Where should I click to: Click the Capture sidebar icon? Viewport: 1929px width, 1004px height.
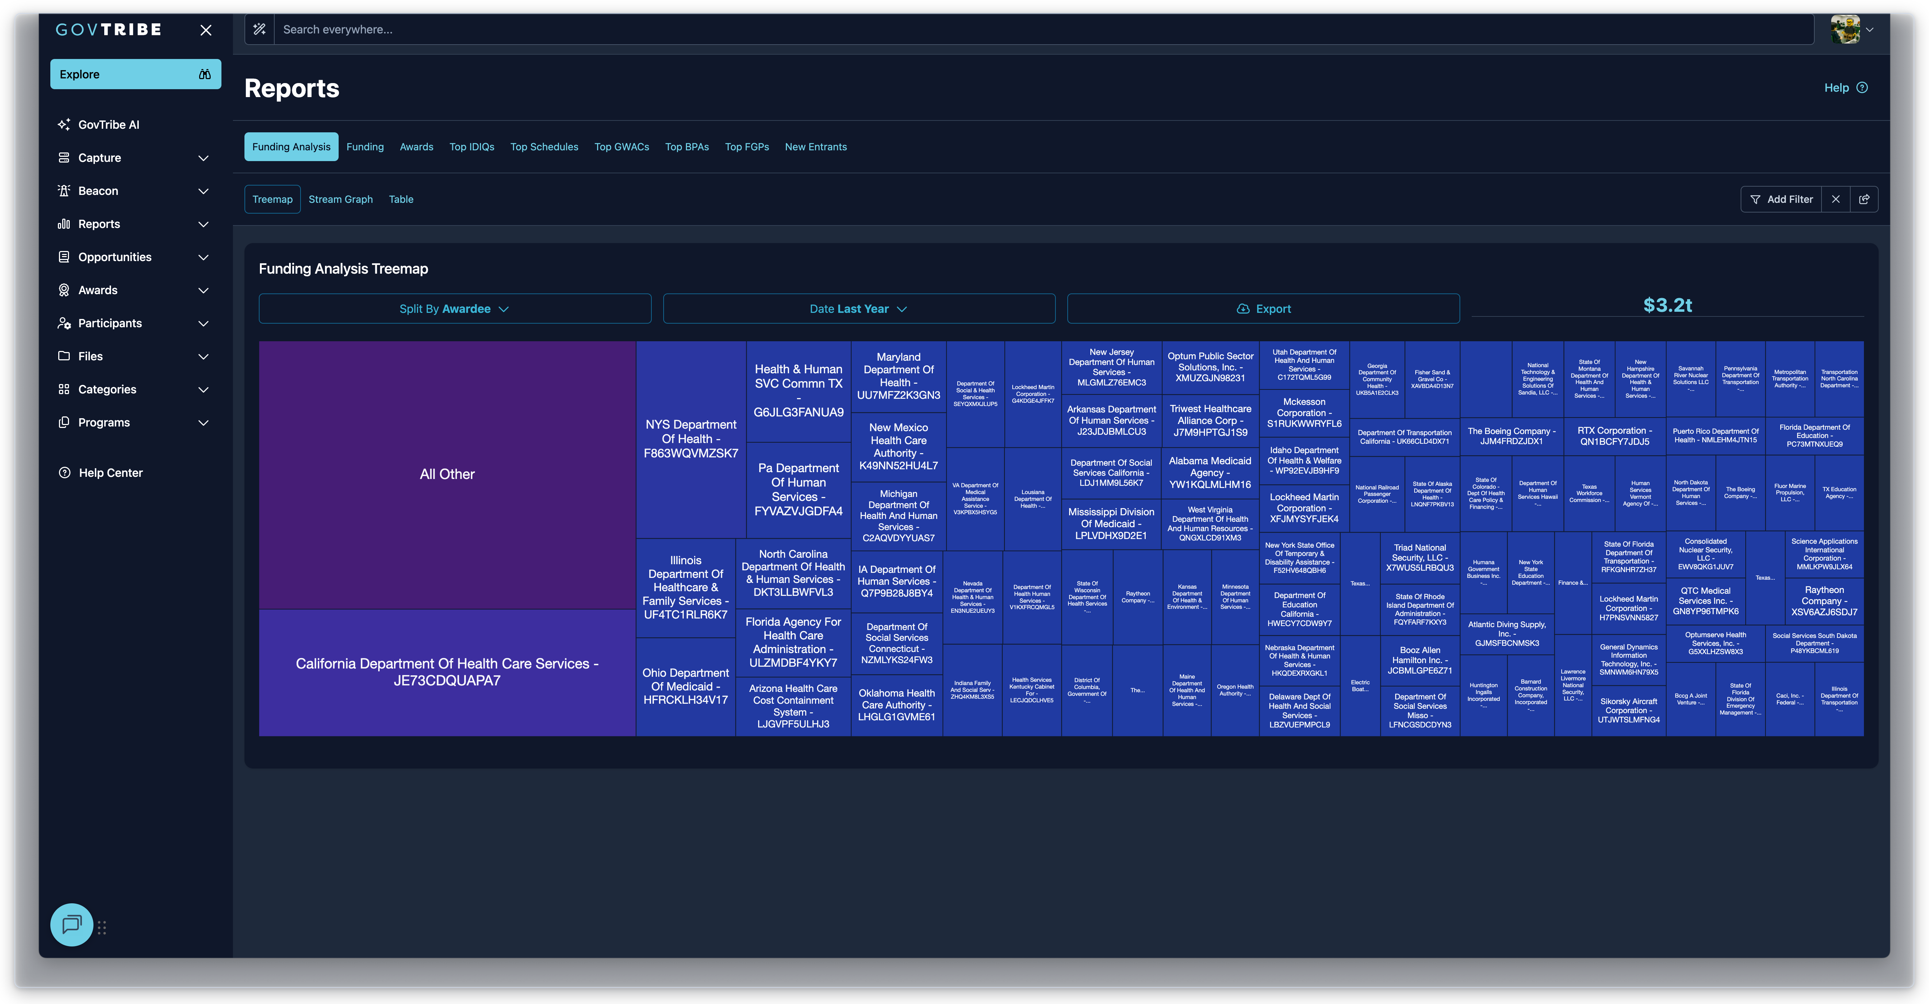(x=64, y=158)
